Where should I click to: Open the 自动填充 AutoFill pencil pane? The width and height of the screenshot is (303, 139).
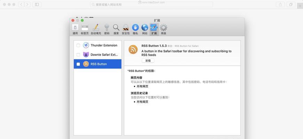96,30
